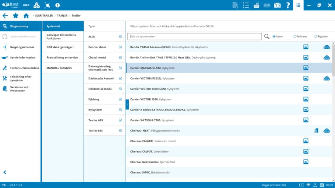
Task: Click cloud icon for Chereau NEXT row
Action: tap(327, 131)
